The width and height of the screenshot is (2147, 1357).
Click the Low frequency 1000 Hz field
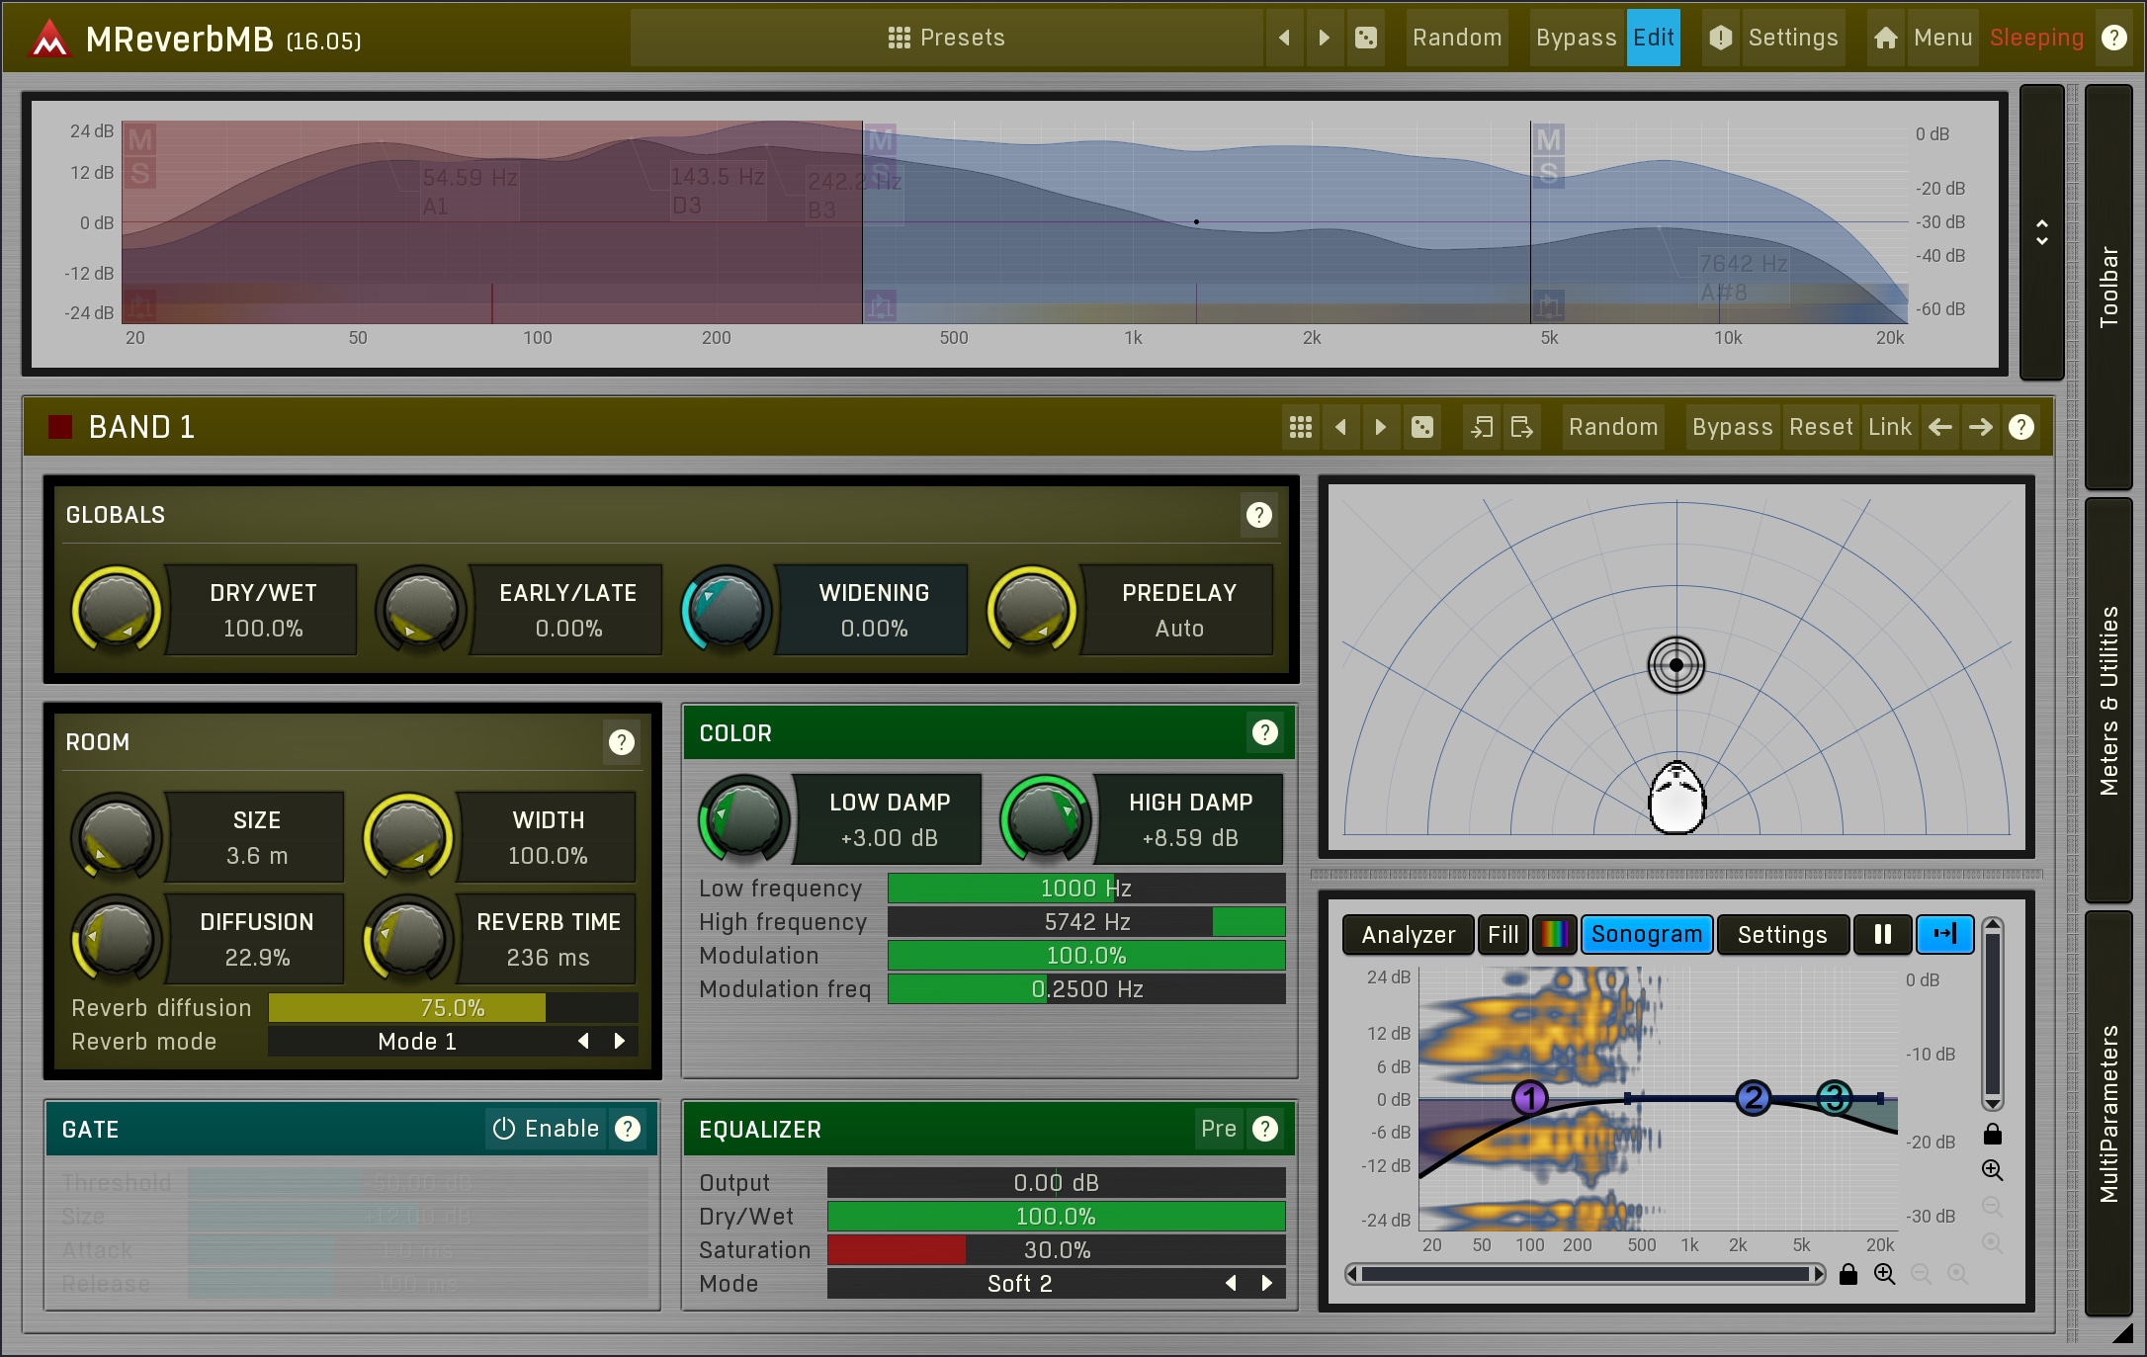click(x=1086, y=889)
